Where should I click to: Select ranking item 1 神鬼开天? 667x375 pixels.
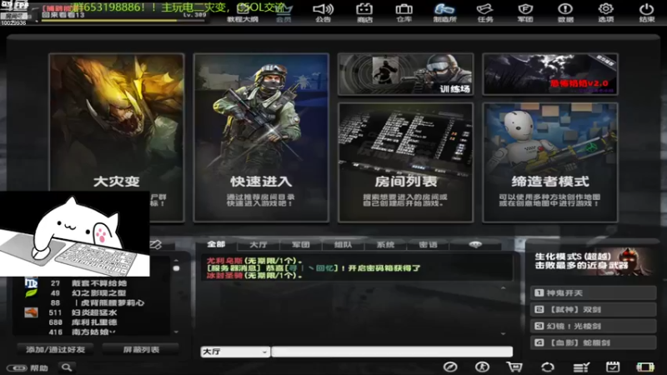click(x=593, y=293)
